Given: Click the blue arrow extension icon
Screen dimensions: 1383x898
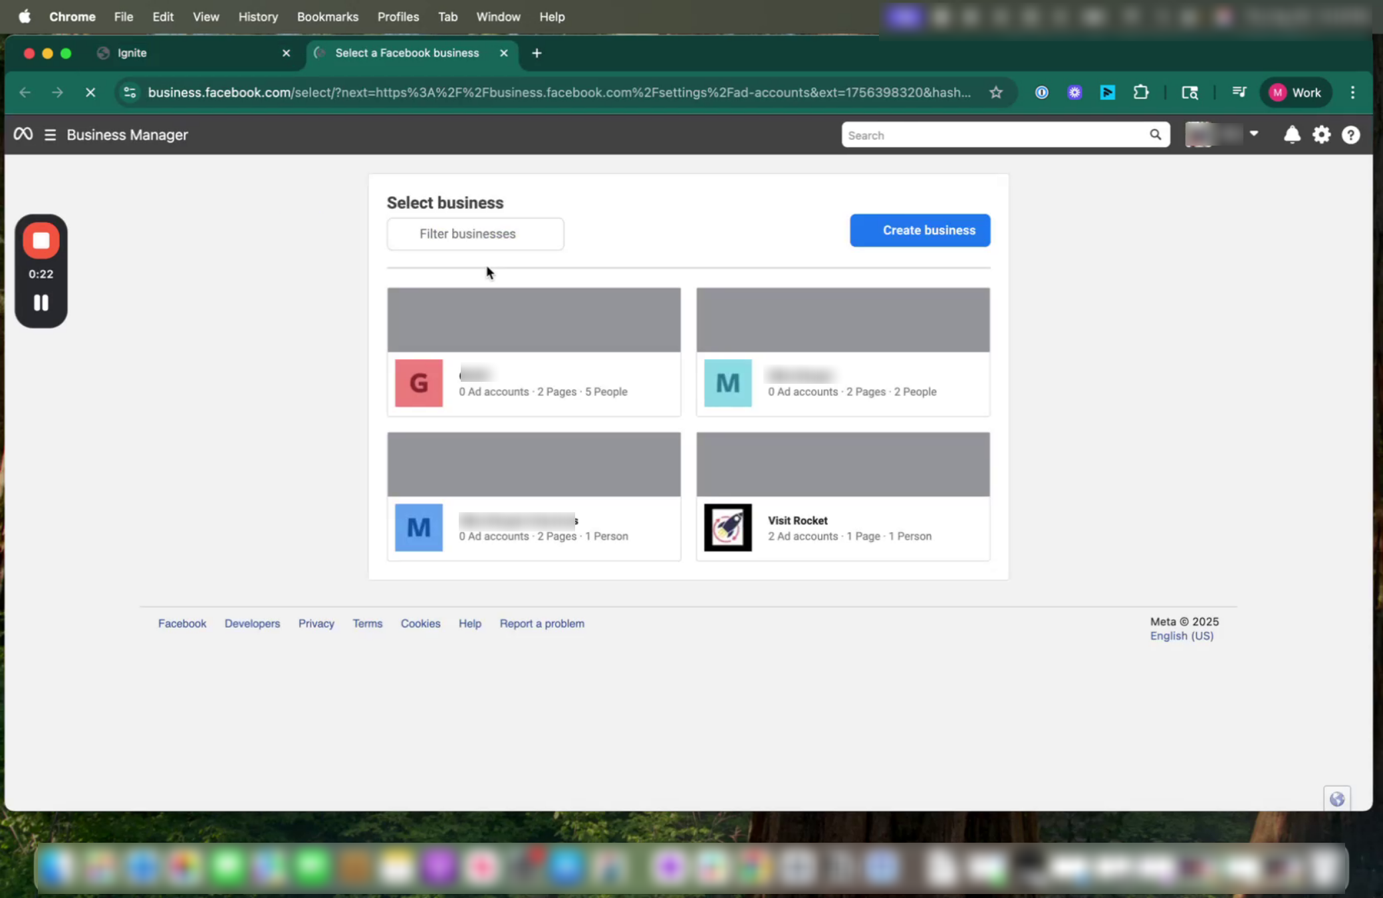Looking at the screenshot, I should [1108, 92].
